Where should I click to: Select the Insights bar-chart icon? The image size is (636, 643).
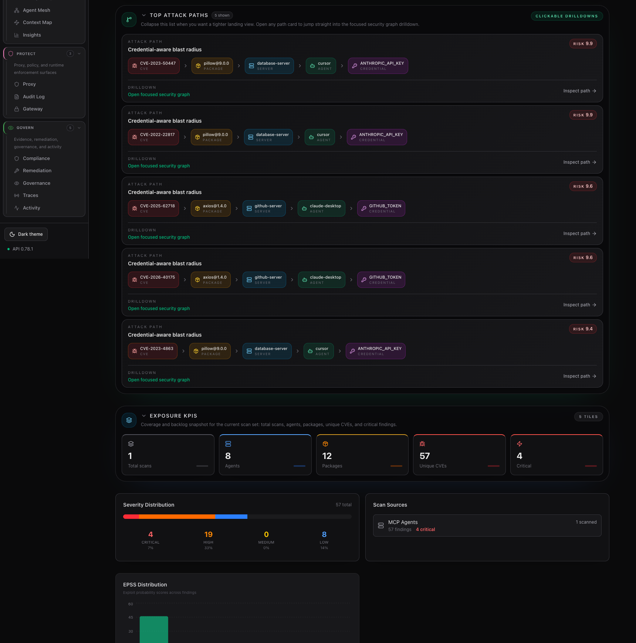pyautogui.click(x=17, y=35)
